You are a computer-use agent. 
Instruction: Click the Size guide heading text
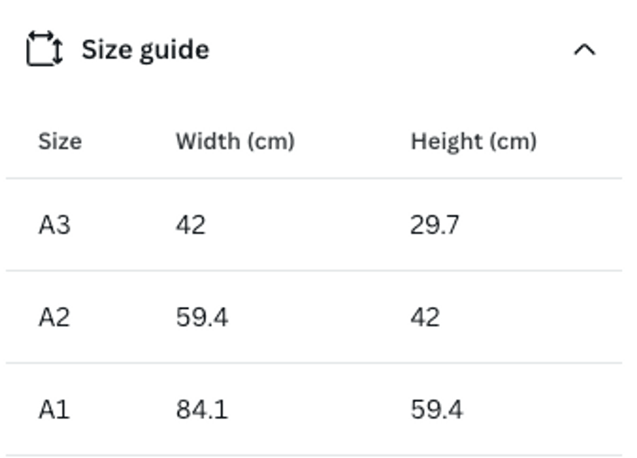point(145,50)
